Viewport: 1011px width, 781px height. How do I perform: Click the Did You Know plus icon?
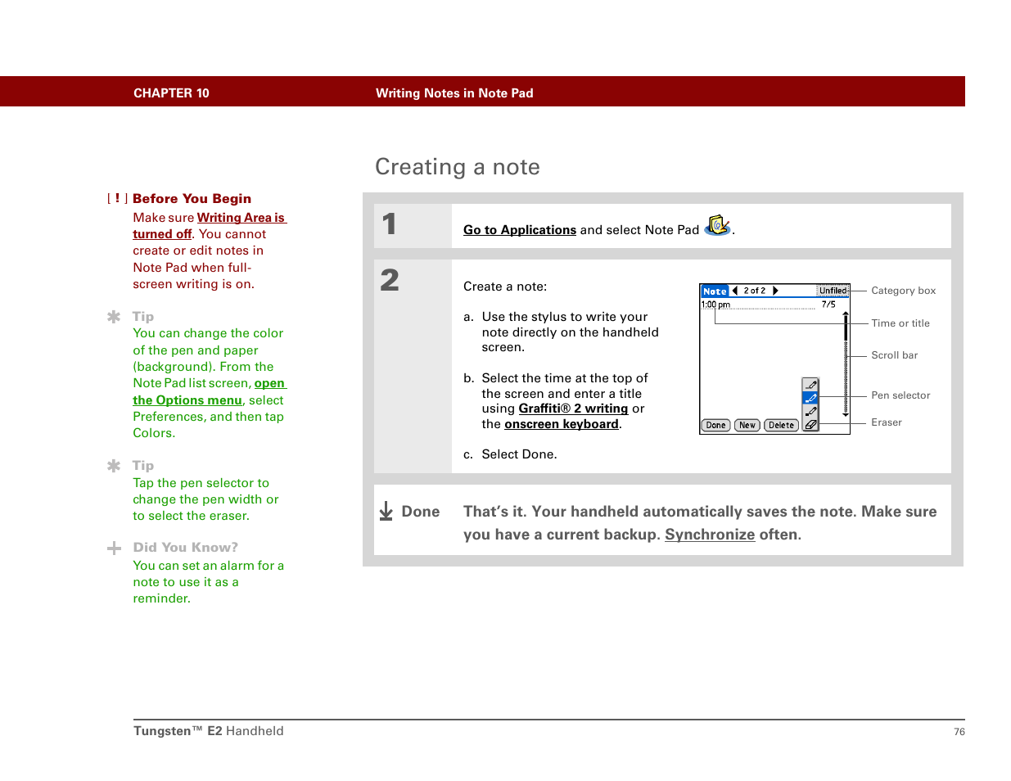(x=114, y=548)
